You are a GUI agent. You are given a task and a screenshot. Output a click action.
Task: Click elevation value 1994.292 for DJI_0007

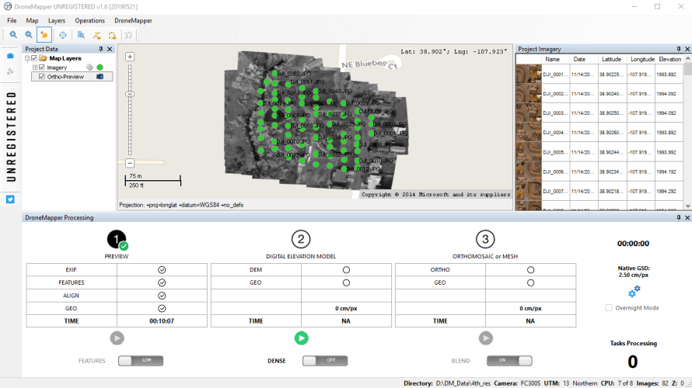666,191
